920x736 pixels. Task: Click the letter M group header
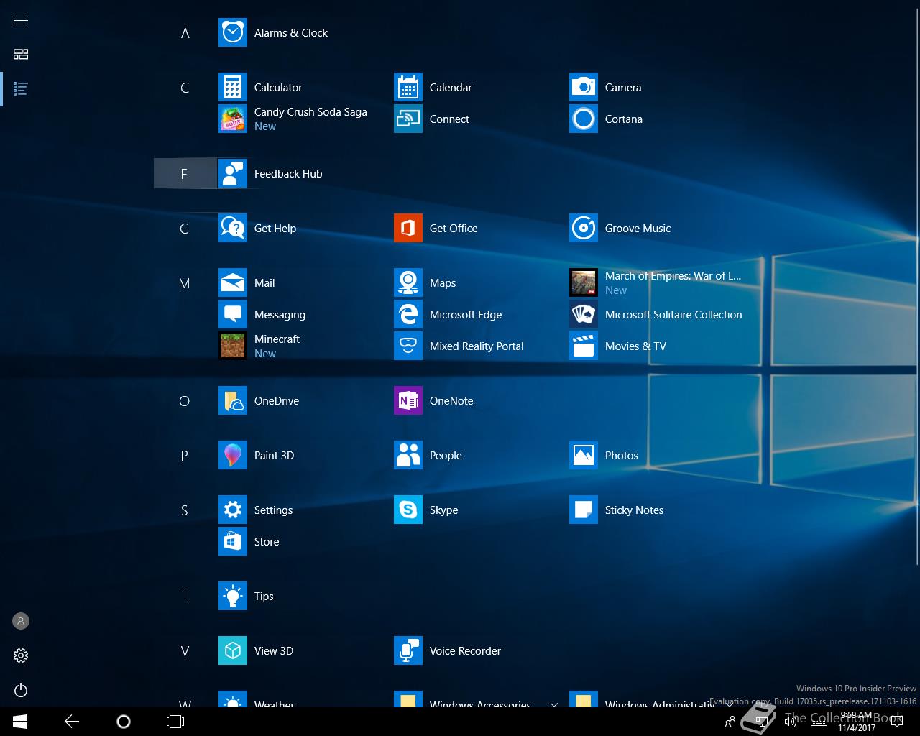coord(185,283)
